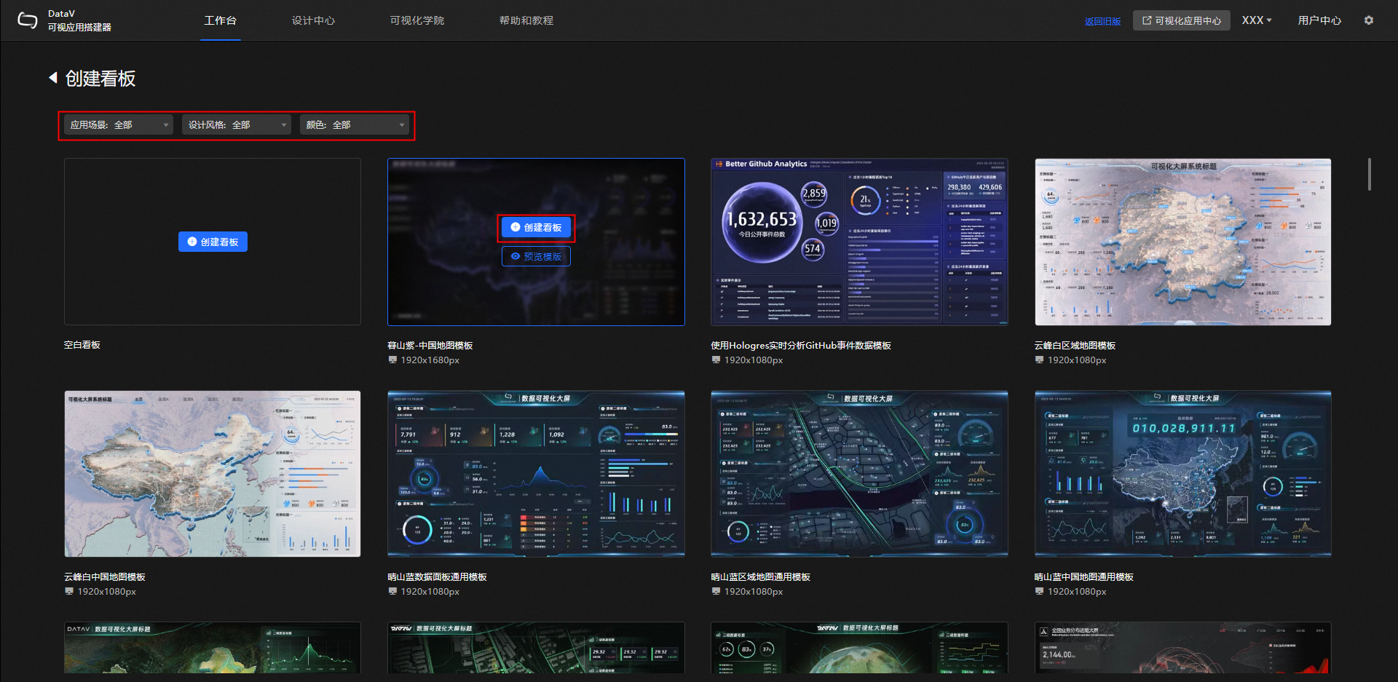Click the 云峰白中国地图模板 title
Image resolution: width=1398 pixels, height=682 pixels.
pyautogui.click(x=105, y=577)
